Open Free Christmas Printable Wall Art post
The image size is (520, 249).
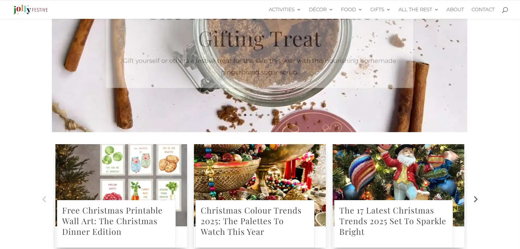(x=112, y=221)
